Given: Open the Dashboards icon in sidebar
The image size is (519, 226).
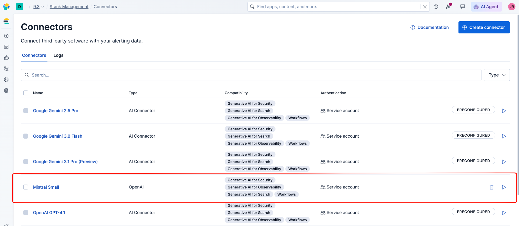Looking at the screenshot, I should [x=6, y=47].
